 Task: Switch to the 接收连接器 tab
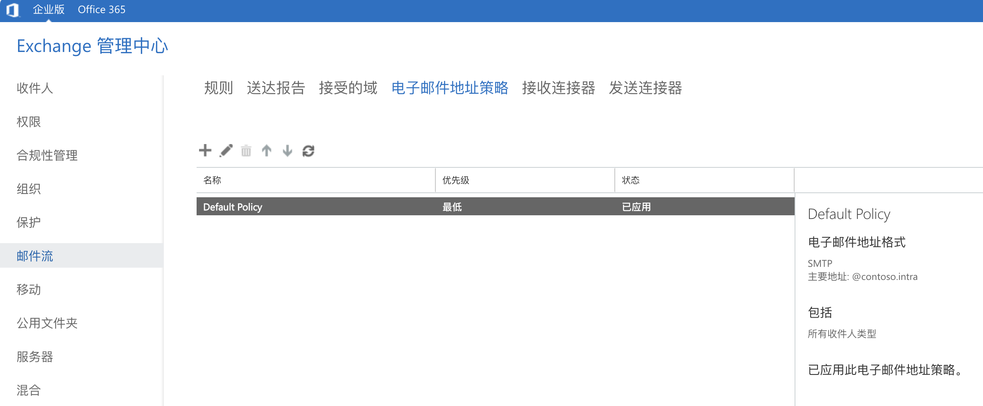(x=559, y=88)
